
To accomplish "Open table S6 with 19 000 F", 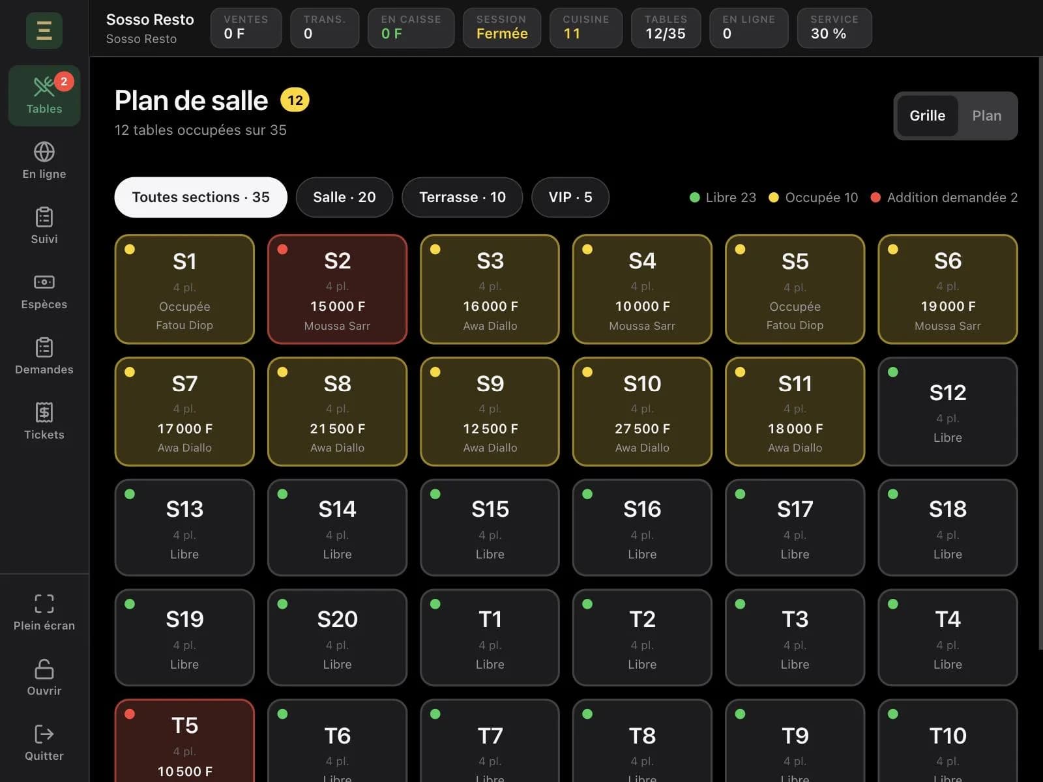I will 948,289.
